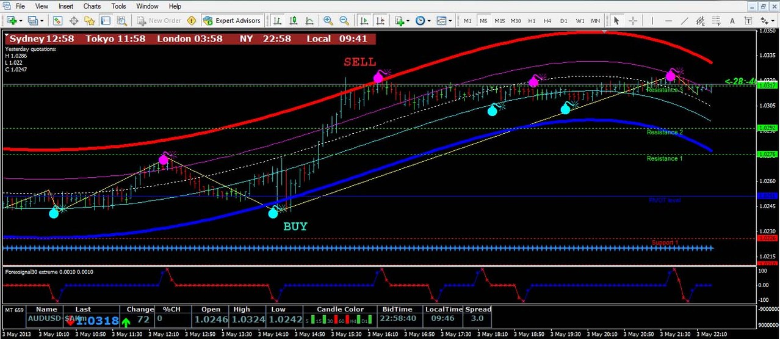Viewport: 780px width, 339px height.
Task: Open a new chart with the green plus icon
Action: pyautogui.click(x=12, y=20)
